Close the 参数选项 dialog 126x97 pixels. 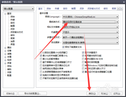[124, 2]
